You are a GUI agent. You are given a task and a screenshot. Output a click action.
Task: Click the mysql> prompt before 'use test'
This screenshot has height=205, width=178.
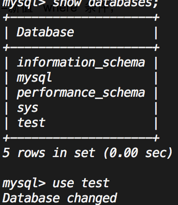point(24,184)
